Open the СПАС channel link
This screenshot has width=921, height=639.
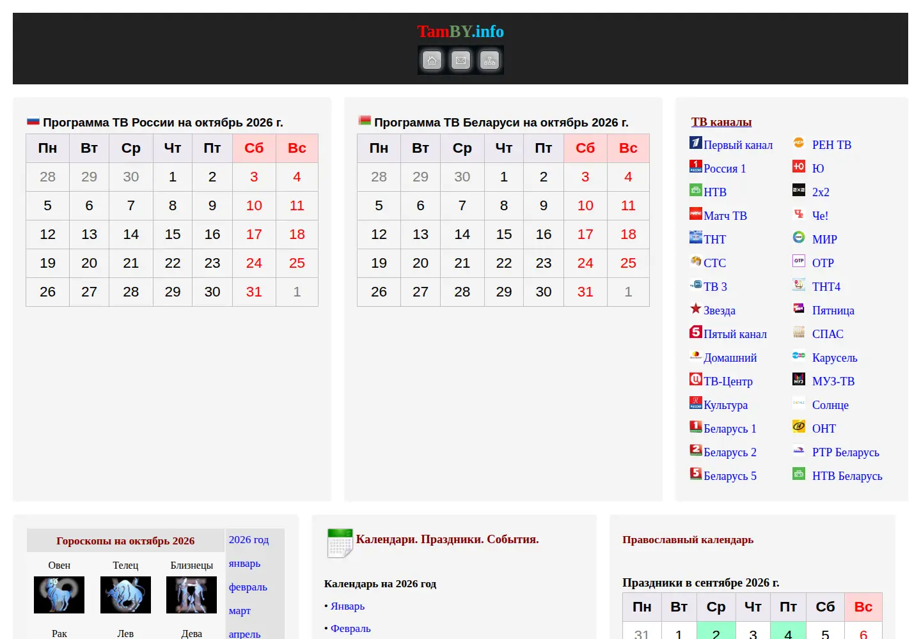click(x=828, y=334)
